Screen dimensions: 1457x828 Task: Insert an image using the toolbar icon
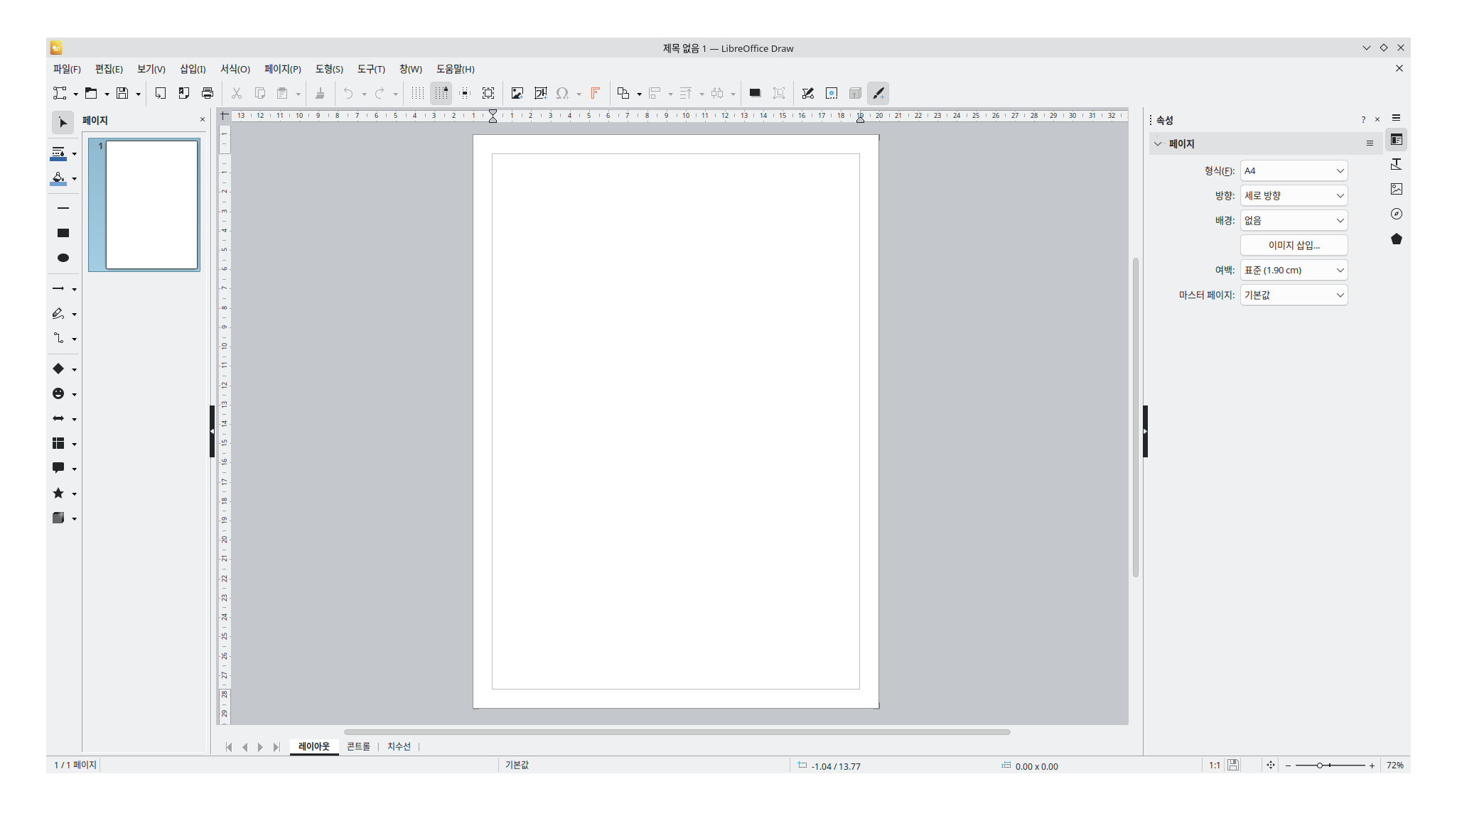tap(517, 93)
